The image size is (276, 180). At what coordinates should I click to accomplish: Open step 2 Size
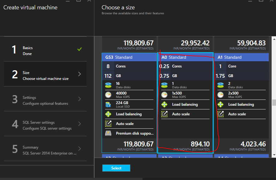tap(46, 74)
